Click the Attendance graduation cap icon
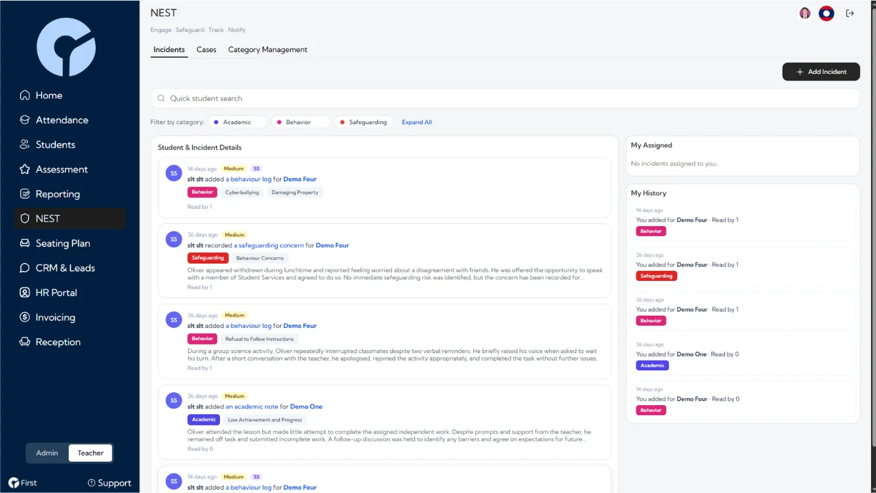876x493 pixels. pyautogui.click(x=25, y=120)
